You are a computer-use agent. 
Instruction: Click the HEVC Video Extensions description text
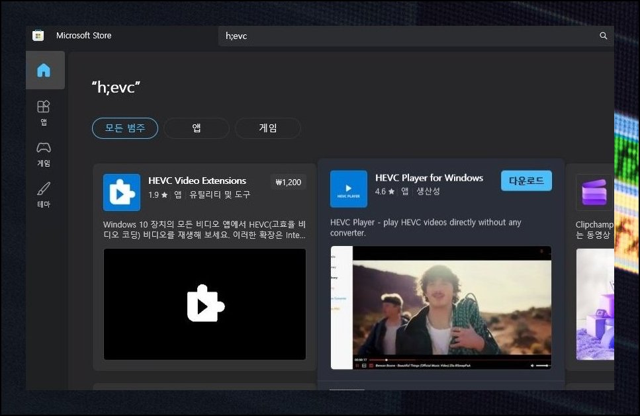click(x=205, y=229)
